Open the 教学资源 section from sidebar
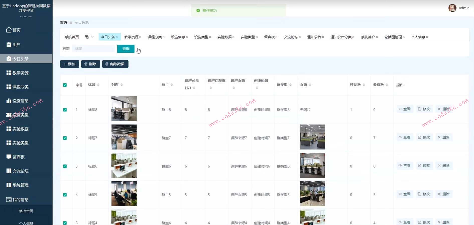The width and height of the screenshot is (474, 225). point(21,73)
